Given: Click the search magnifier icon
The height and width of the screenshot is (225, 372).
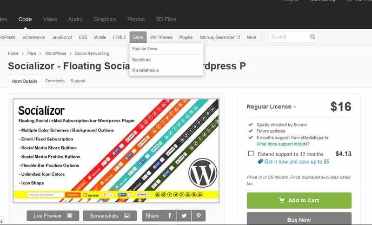Looking at the screenshot, I should pos(312,37).
